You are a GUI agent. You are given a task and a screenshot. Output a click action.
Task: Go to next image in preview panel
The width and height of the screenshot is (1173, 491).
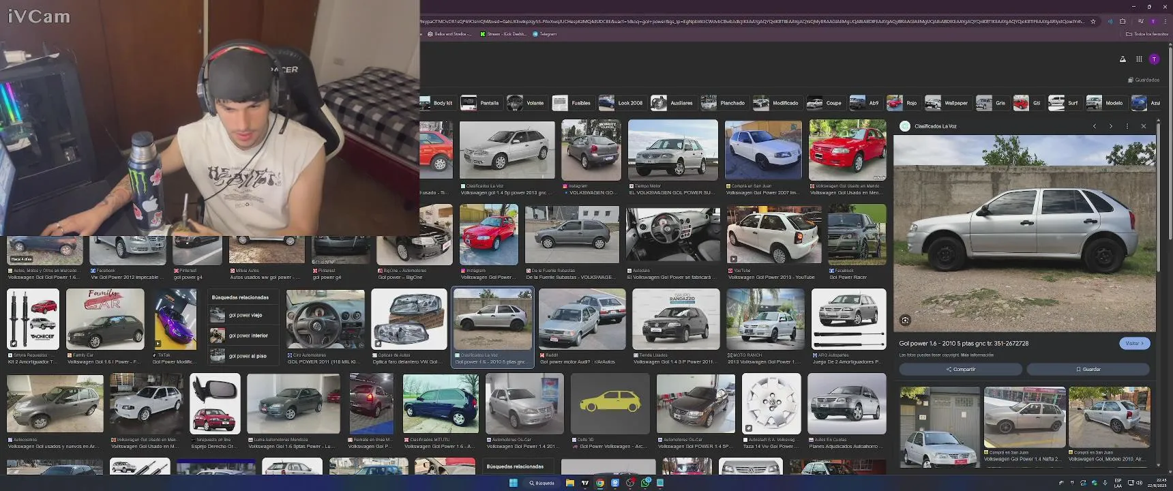coord(1111,126)
